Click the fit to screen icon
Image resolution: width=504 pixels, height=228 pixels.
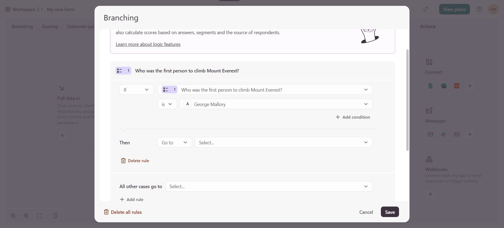point(39,216)
